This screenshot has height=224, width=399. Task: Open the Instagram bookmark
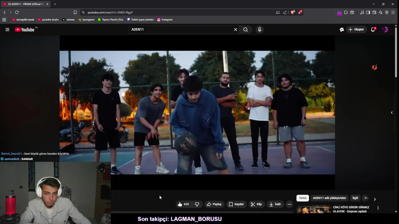[x=165, y=20]
